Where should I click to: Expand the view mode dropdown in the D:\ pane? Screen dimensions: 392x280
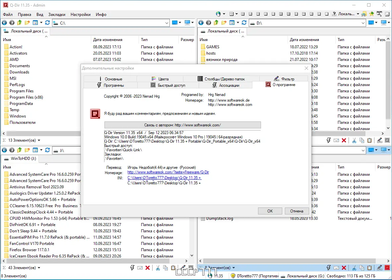pos(238,23)
